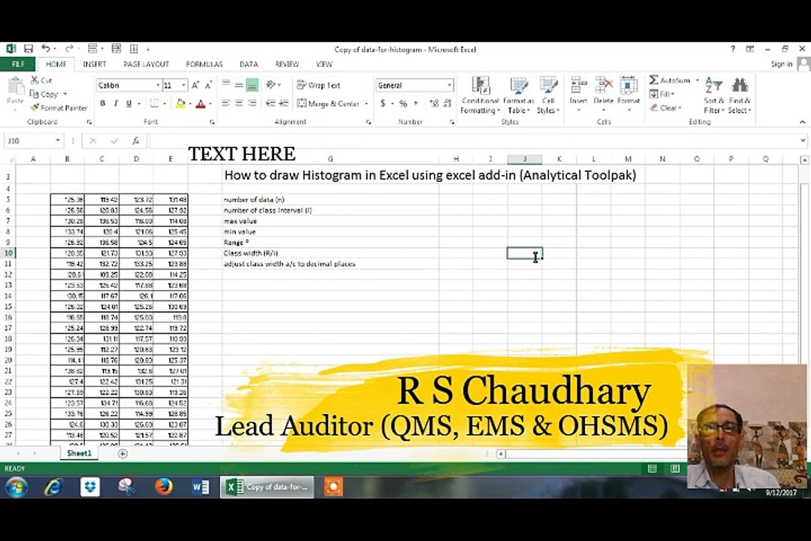This screenshot has width=811, height=541.
Task: Toggle Bold formatting
Action: [x=102, y=104]
